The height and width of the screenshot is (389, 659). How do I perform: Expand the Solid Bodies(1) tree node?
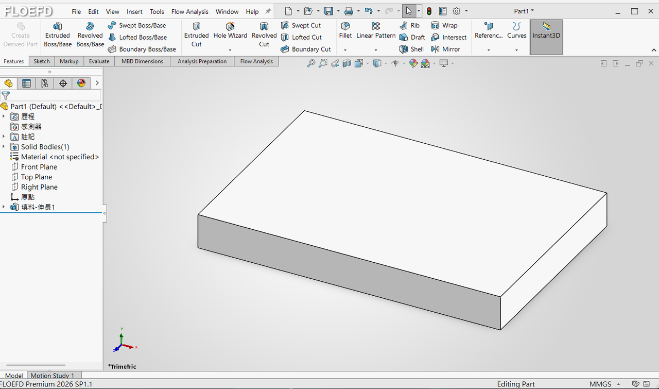tap(4, 147)
